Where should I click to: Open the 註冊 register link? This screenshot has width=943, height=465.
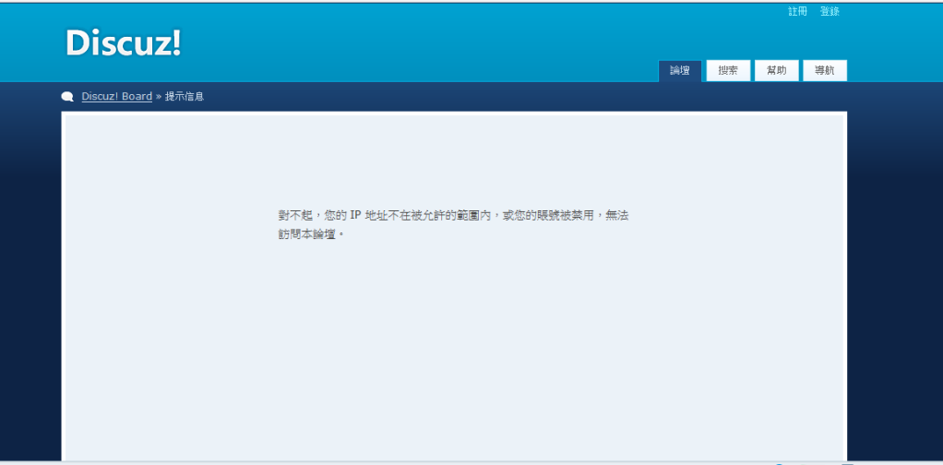pyautogui.click(x=797, y=11)
